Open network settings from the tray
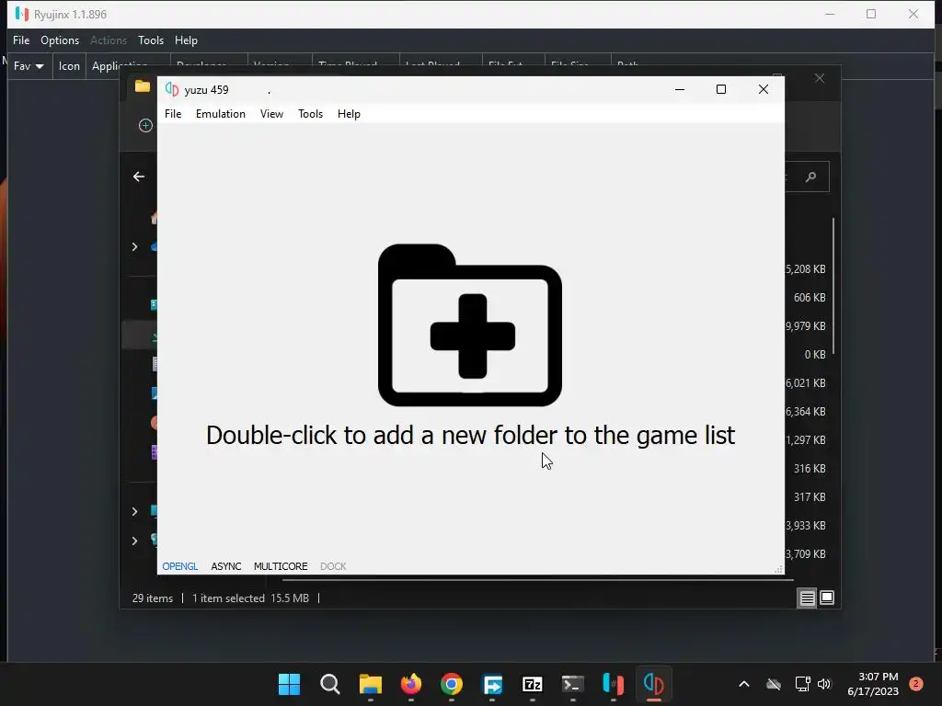The image size is (942, 706). (x=802, y=684)
